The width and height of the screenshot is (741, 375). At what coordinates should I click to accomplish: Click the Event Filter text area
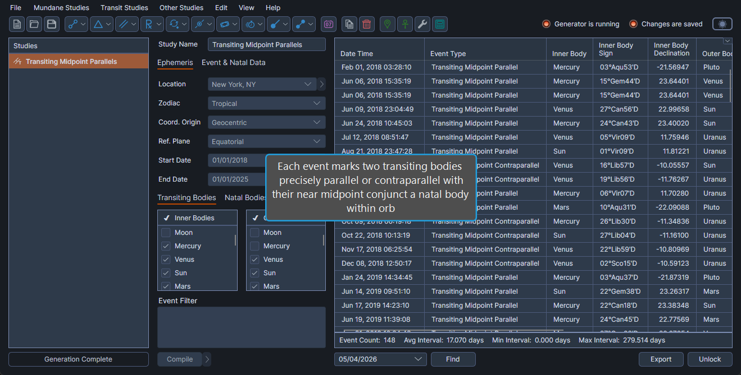(x=242, y=327)
